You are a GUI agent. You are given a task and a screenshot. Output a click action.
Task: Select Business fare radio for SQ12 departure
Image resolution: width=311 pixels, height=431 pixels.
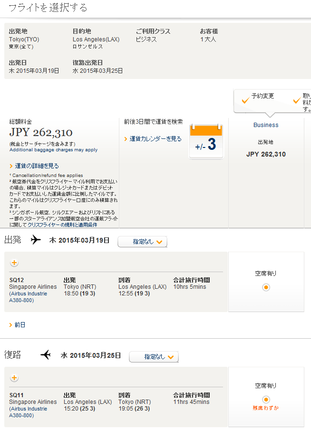click(266, 287)
